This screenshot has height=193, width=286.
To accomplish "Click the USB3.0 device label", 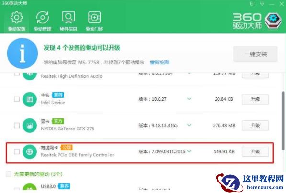I will 48,186.
